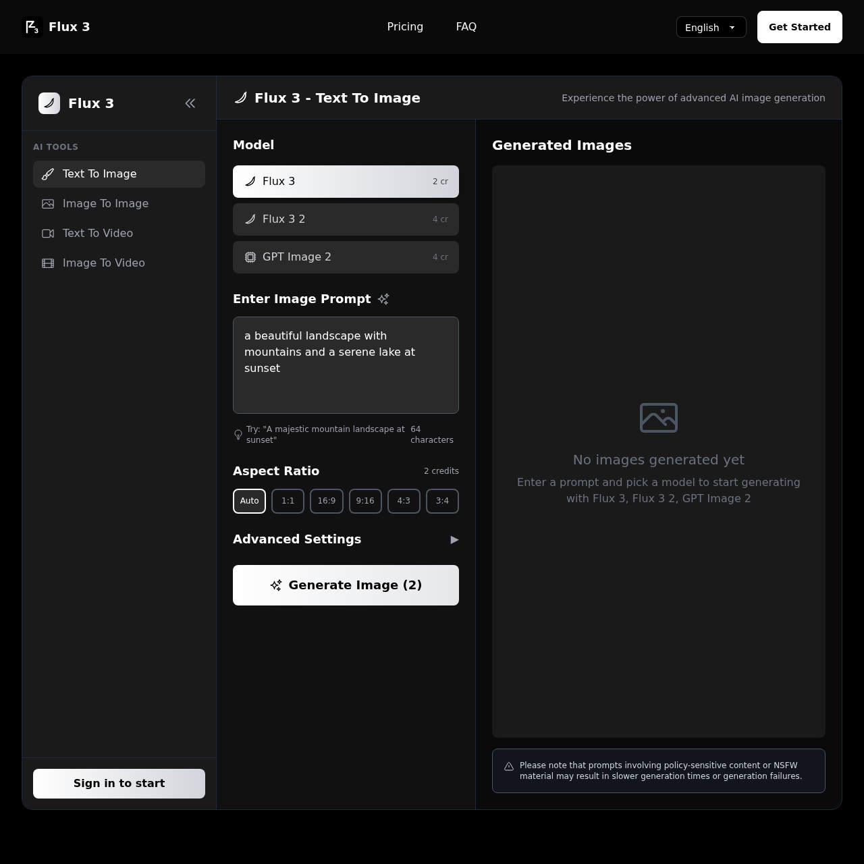Image resolution: width=864 pixels, height=864 pixels.
Task: Click the empty image placeholder icon
Action: pyautogui.click(x=659, y=418)
